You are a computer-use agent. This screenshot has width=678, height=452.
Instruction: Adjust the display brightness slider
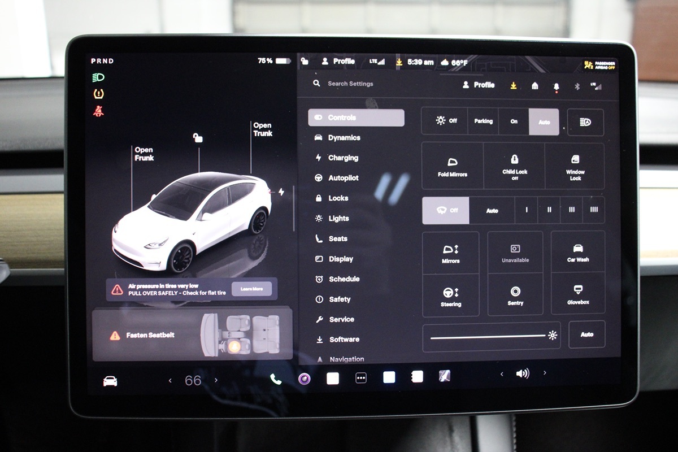click(x=489, y=336)
